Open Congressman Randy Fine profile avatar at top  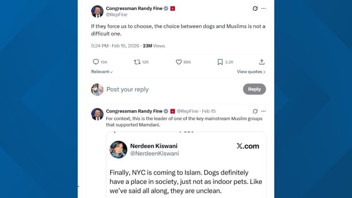[97, 11]
